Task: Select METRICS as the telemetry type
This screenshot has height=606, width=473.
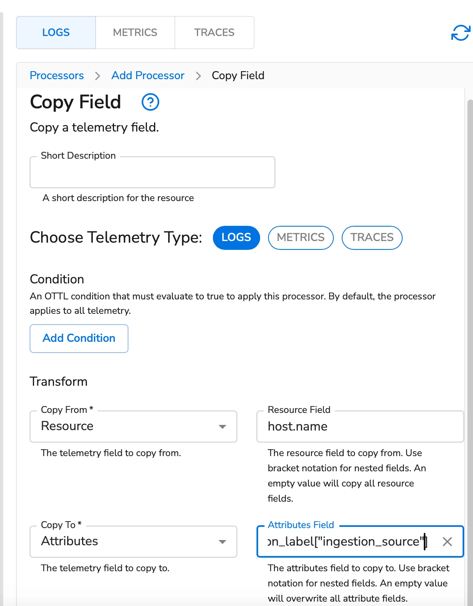Action: (301, 237)
